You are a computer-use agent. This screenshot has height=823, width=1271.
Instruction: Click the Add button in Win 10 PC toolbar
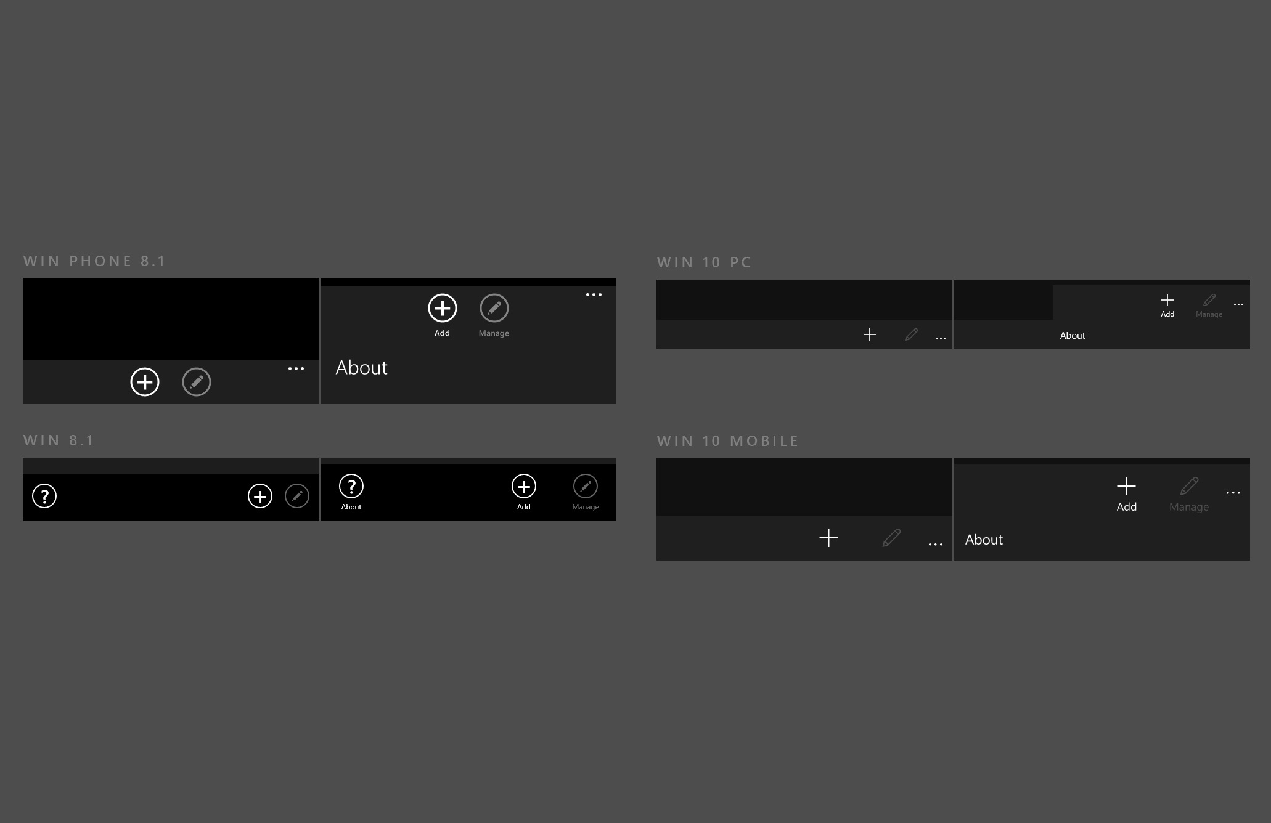coord(1167,304)
